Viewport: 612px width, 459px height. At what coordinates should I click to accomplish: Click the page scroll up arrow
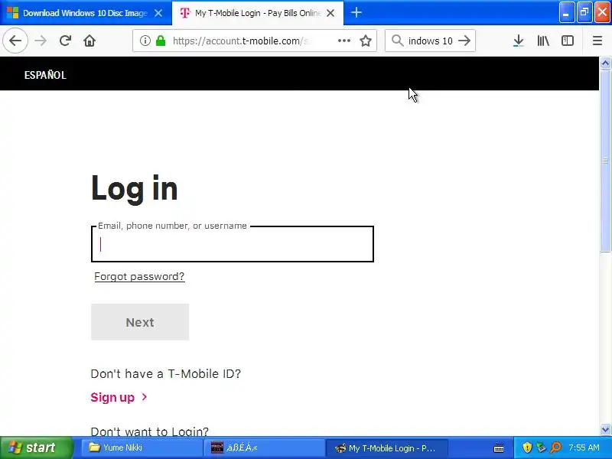coord(605,63)
